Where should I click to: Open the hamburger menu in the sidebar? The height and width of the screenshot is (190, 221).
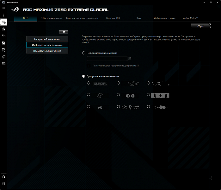click(3, 8)
